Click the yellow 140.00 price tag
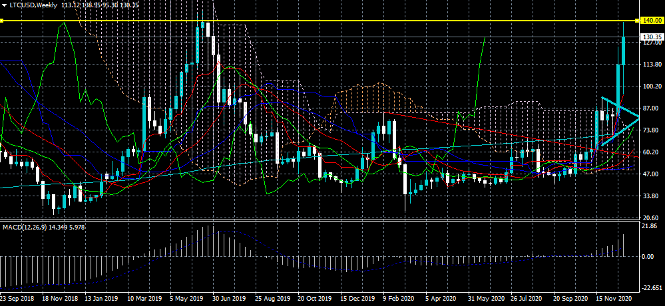The width and height of the screenshot is (665, 306). pyautogui.click(x=651, y=21)
